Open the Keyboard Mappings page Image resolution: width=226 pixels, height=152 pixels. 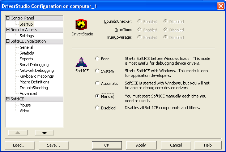[x=37, y=76]
